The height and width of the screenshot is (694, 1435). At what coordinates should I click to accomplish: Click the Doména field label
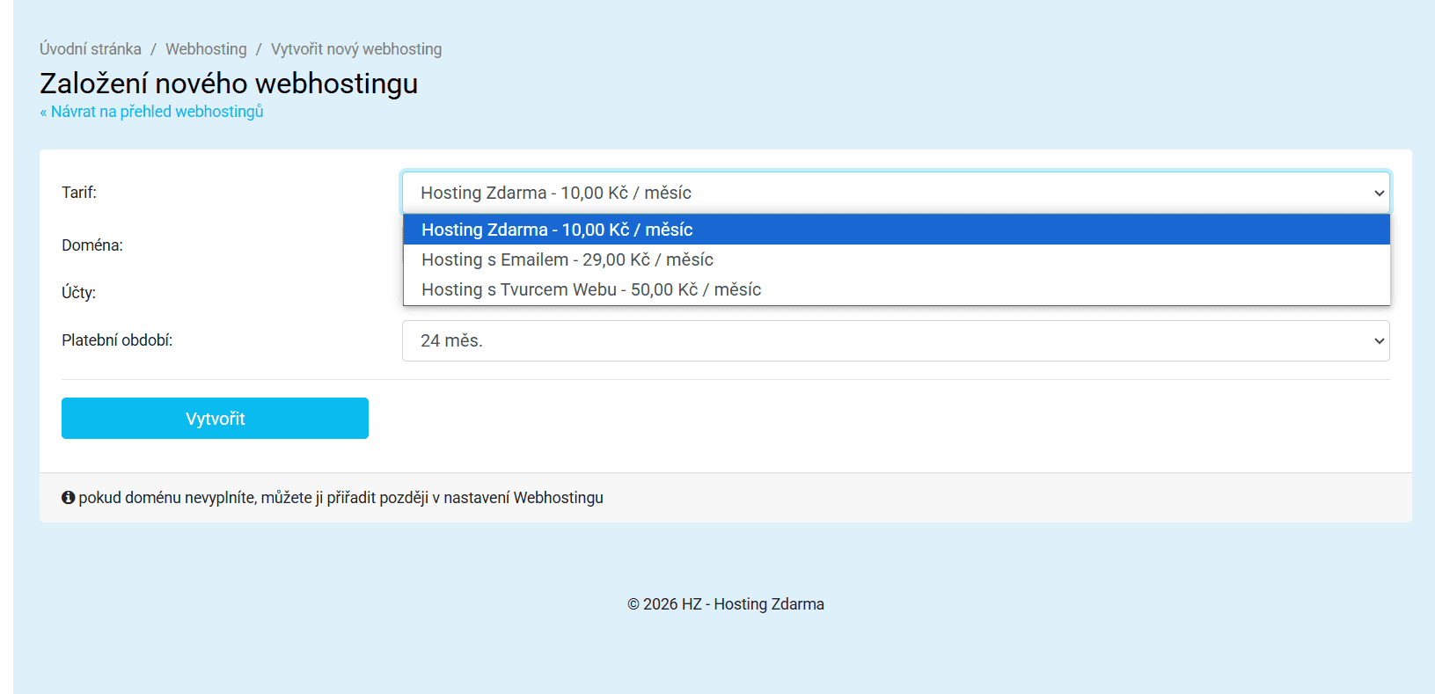pos(92,245)
